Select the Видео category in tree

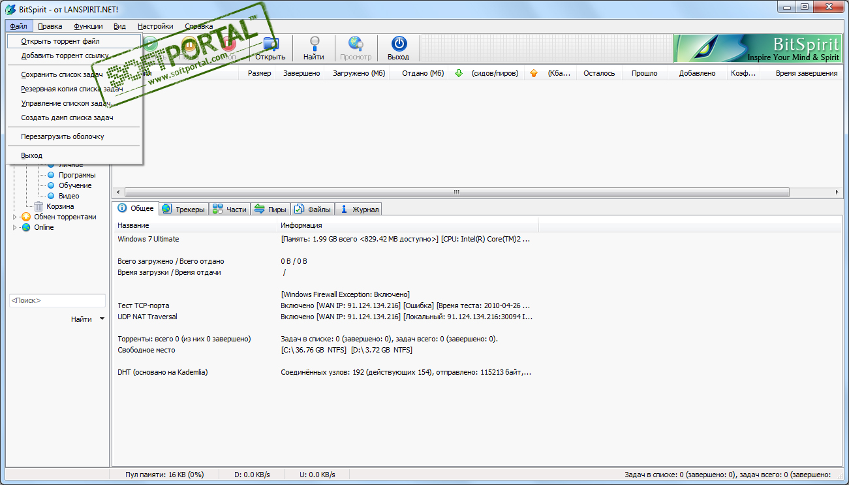coord(69,196)
